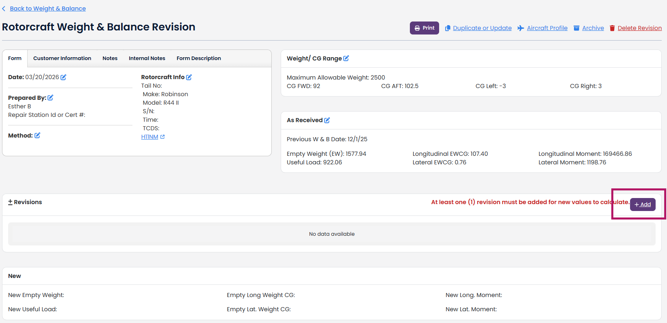Image resolution: width=667 pixels, height=323 pixels.
Task: Click the As Received edit icon
Action: 327,120
